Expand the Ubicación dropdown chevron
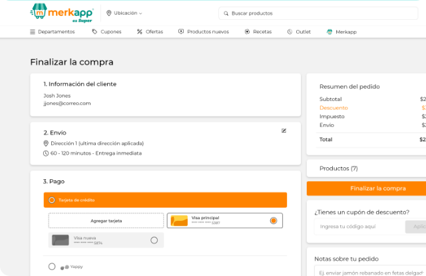The image size is (426, 276). point(140,13)
